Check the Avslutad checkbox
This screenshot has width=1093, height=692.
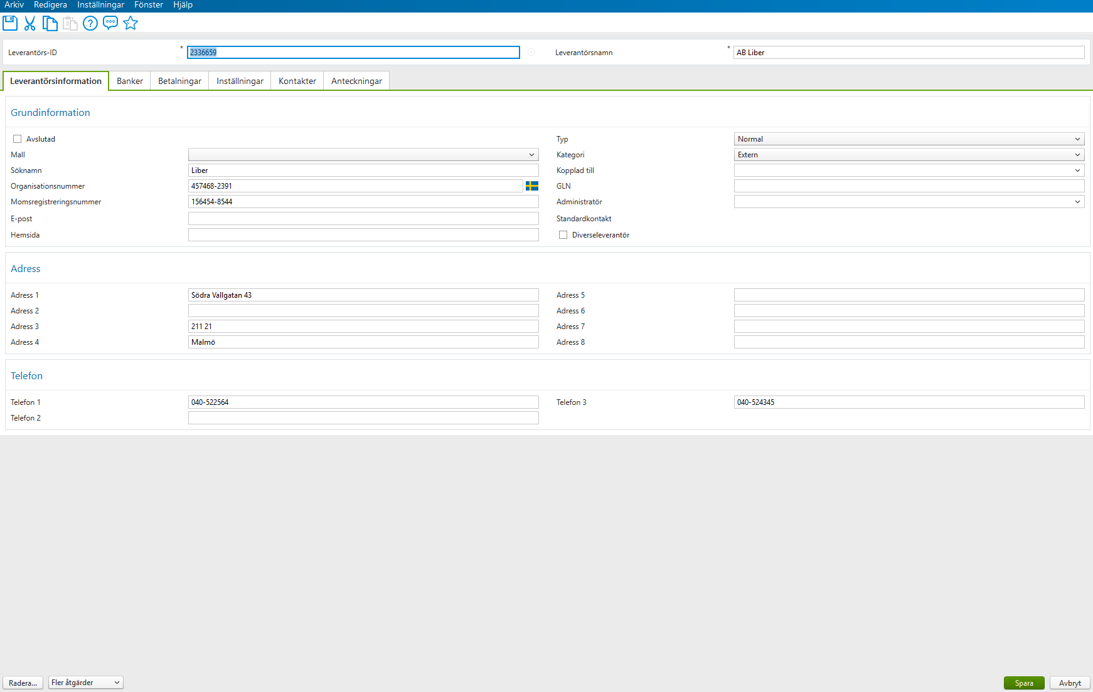tap(16, 139)
